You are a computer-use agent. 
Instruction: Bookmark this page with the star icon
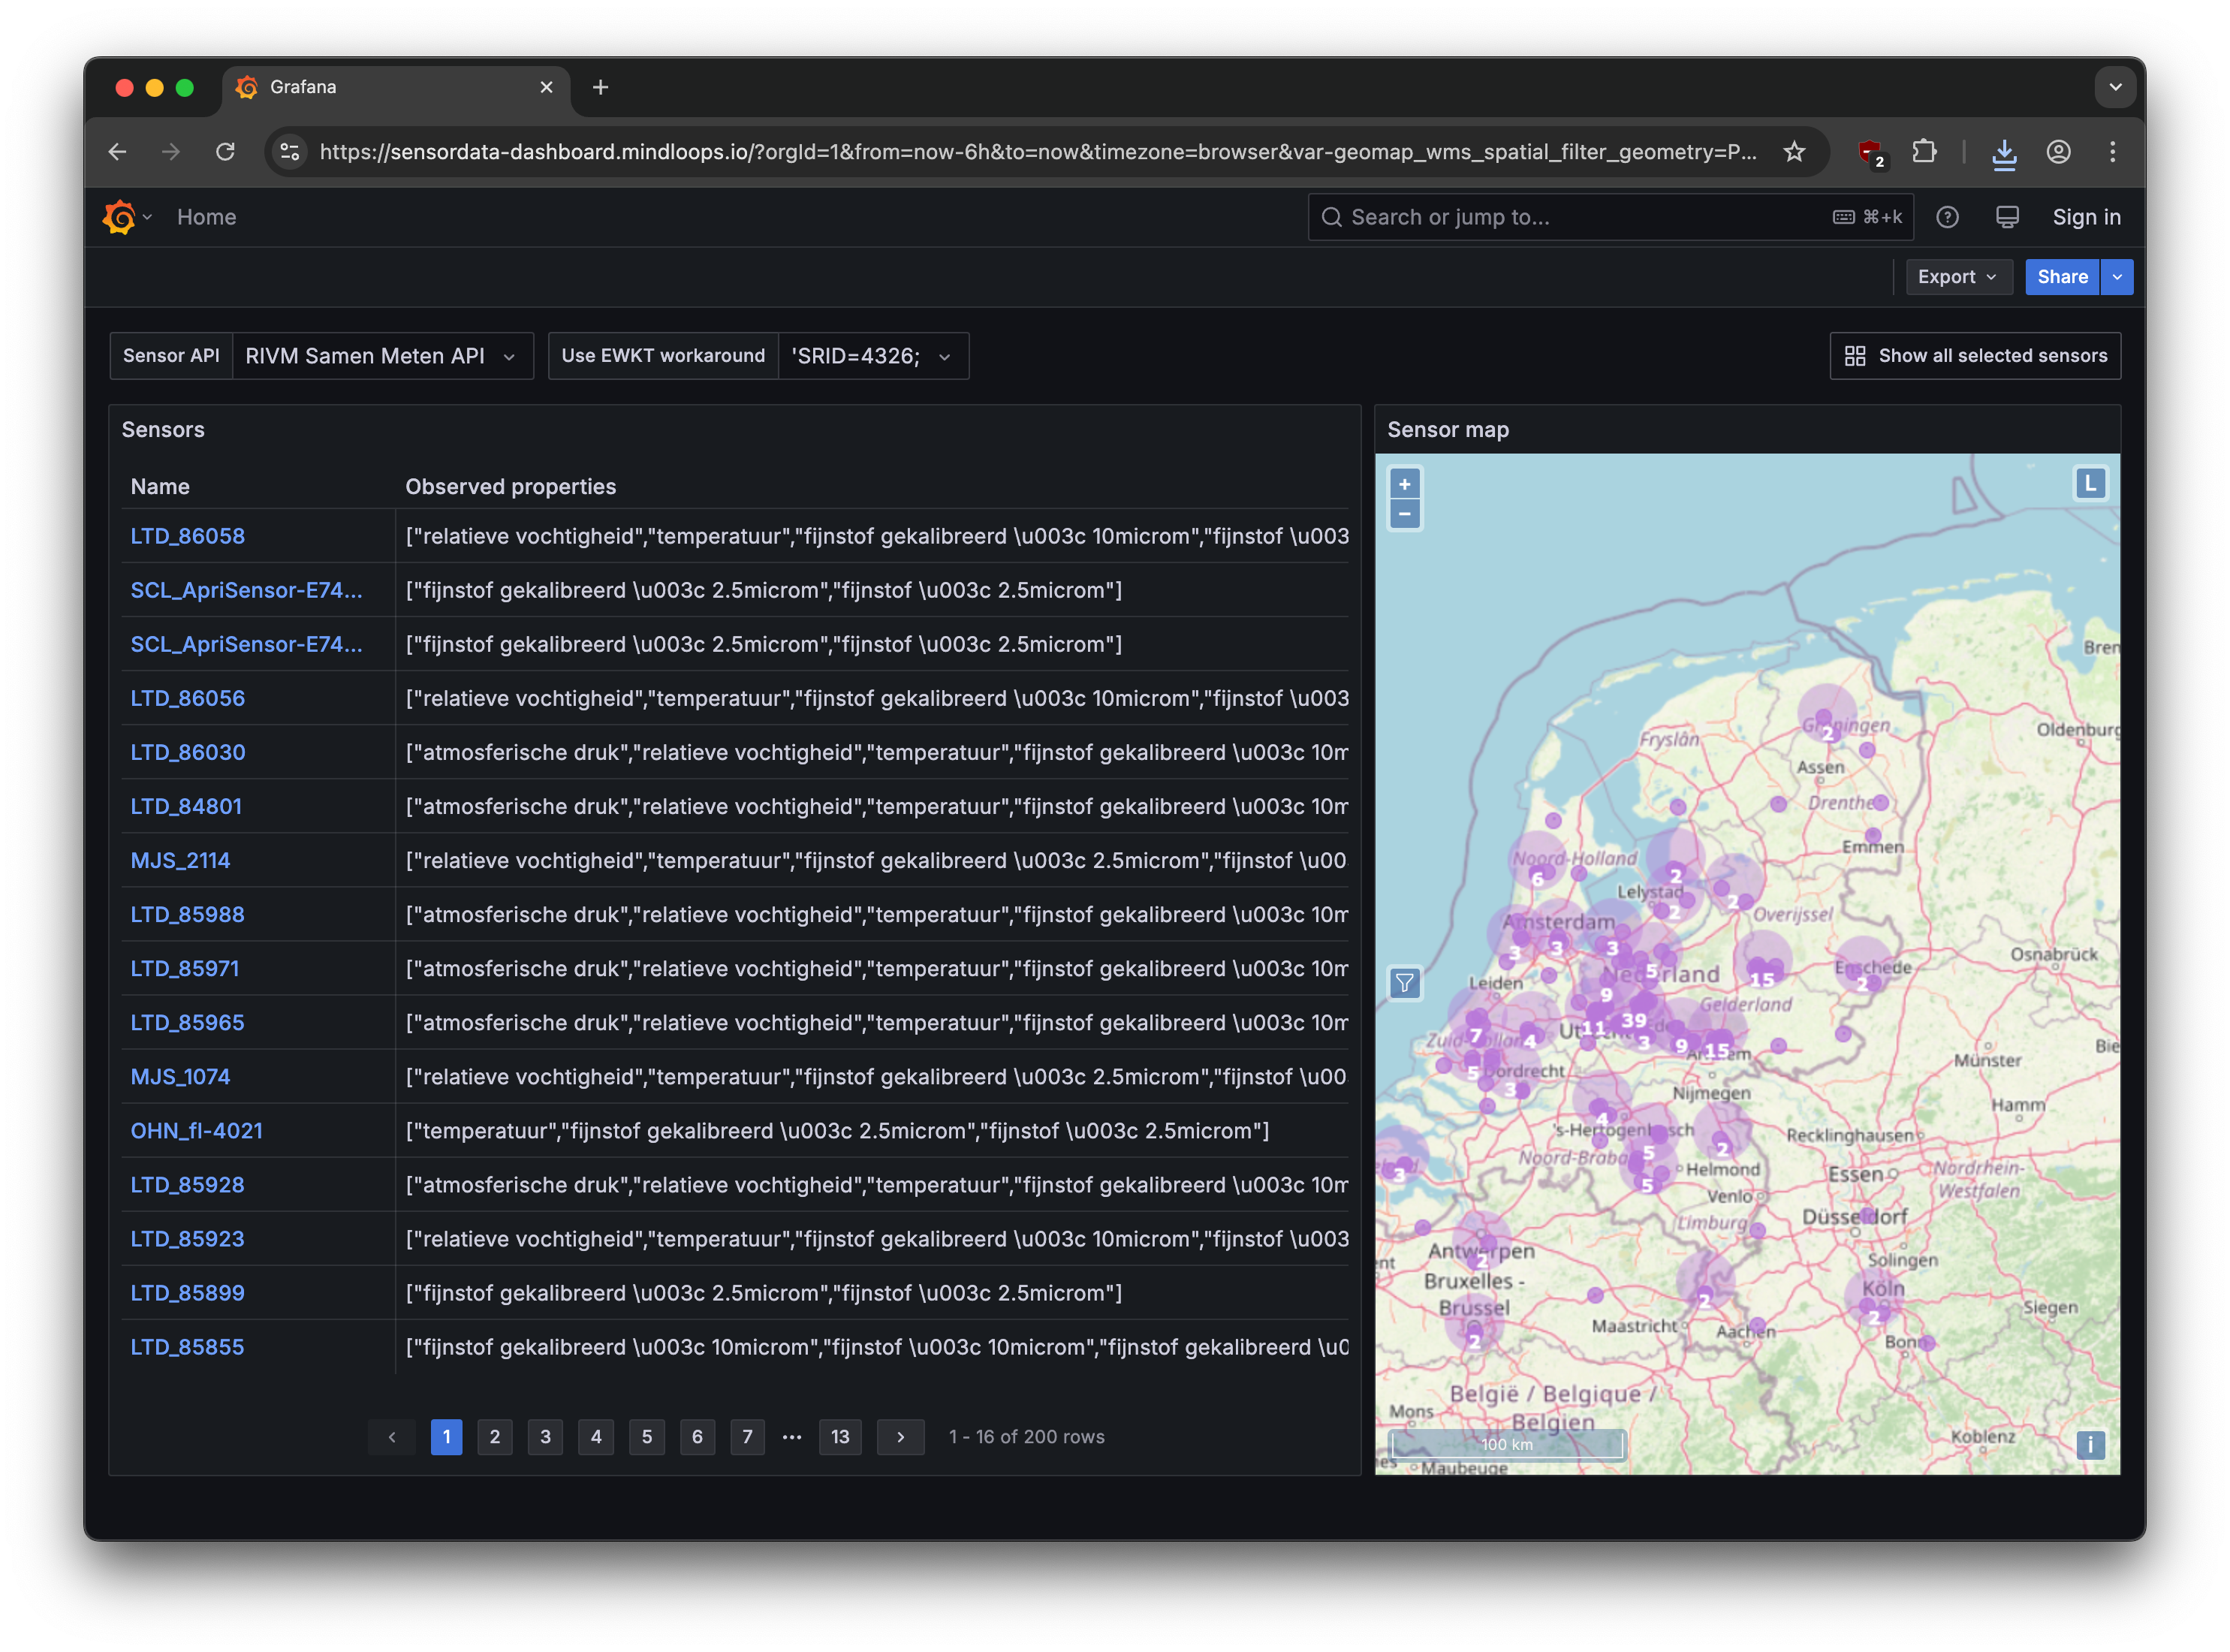click(1794, 151)
